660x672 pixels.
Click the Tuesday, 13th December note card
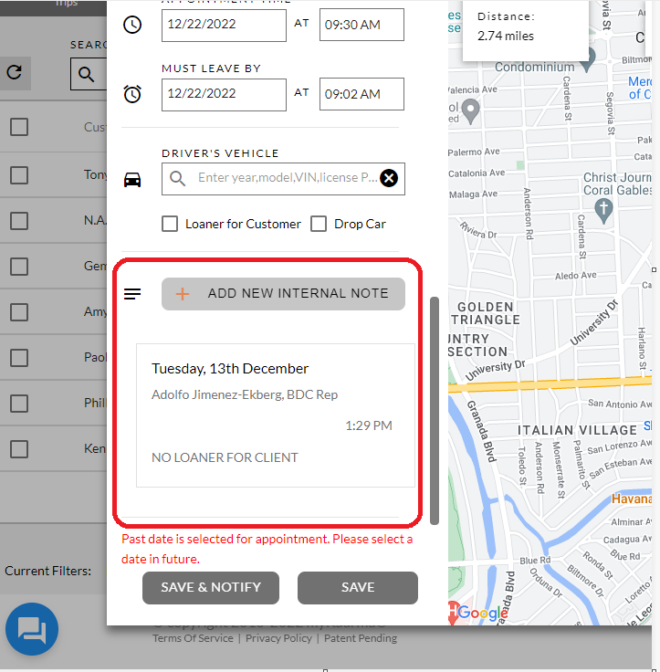click(x=276, y=415)
